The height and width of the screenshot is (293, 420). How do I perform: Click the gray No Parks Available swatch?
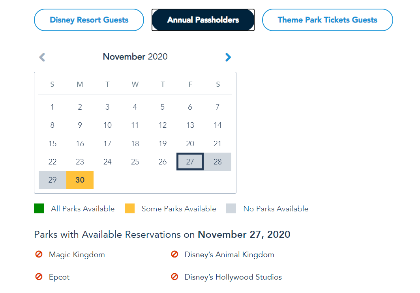[231, 209]
